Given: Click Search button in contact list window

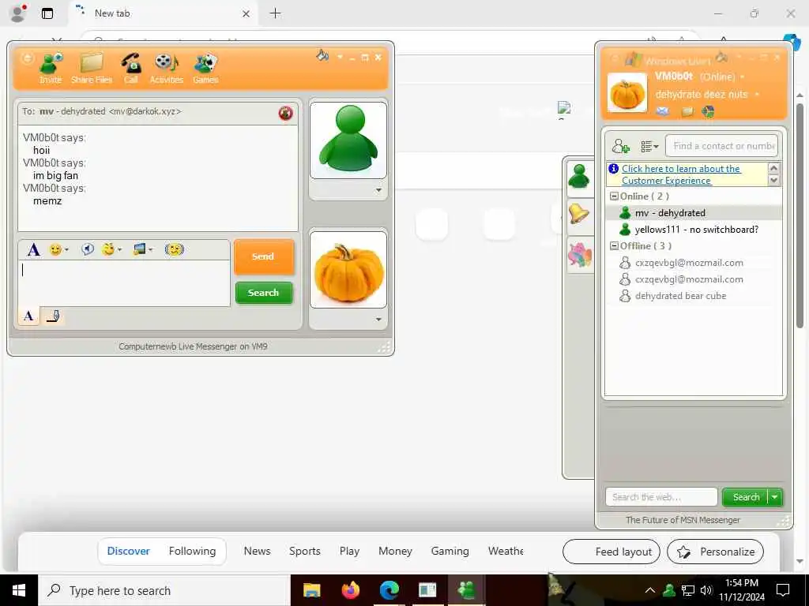Looking at the screenshot, I should pyautogui.click(x=746, y=497).
